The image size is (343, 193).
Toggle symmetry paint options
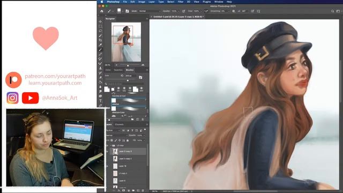(258, 11)
